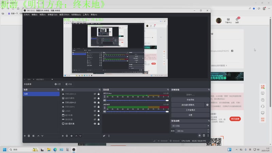Open the 工具(T) menu in OBS

86,15
